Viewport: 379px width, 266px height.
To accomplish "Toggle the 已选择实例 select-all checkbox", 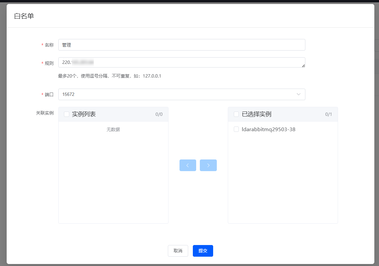I will pos(236,114).
